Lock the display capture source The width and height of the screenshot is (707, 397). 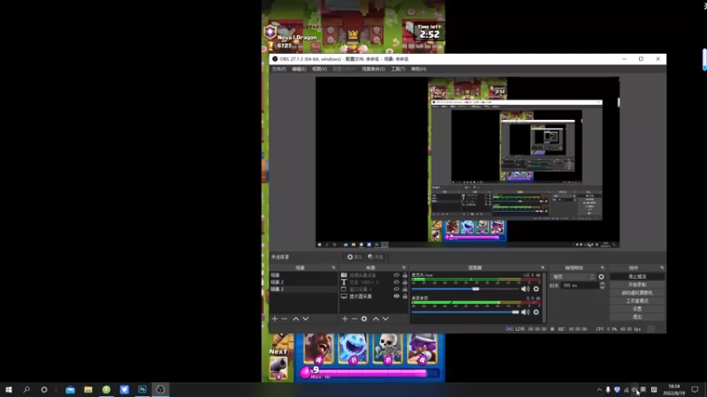point(405,296)
